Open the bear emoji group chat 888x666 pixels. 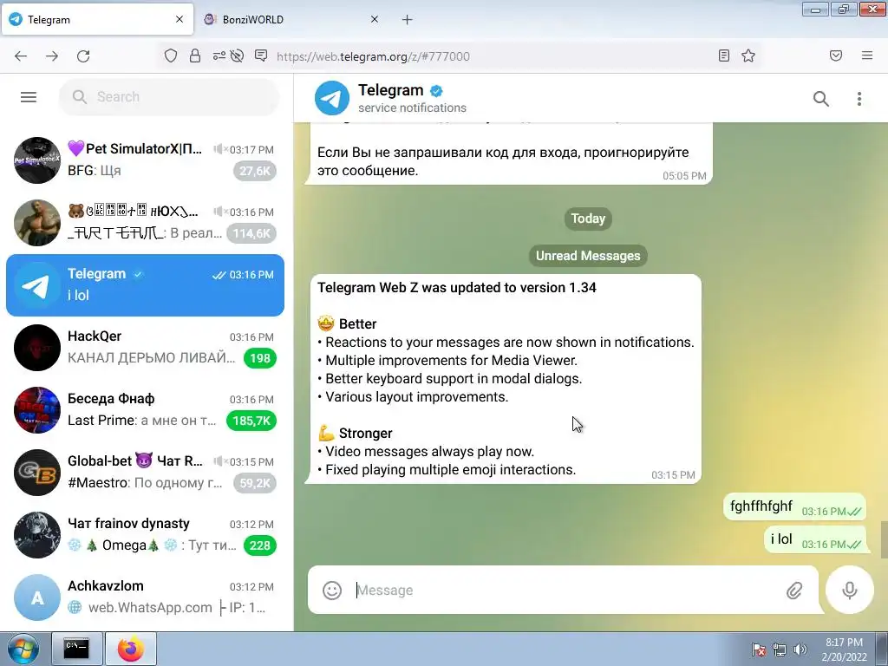145,223
